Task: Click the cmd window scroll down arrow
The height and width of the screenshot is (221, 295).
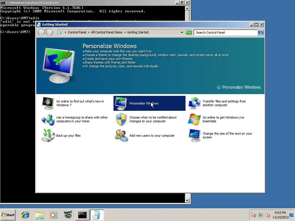Action: 187,200
